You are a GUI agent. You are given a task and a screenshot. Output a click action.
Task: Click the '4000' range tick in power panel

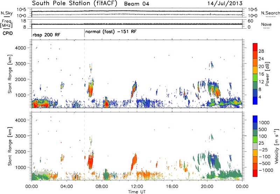click(x=20, y=48)
